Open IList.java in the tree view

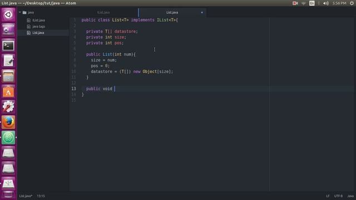click(38, 21)
